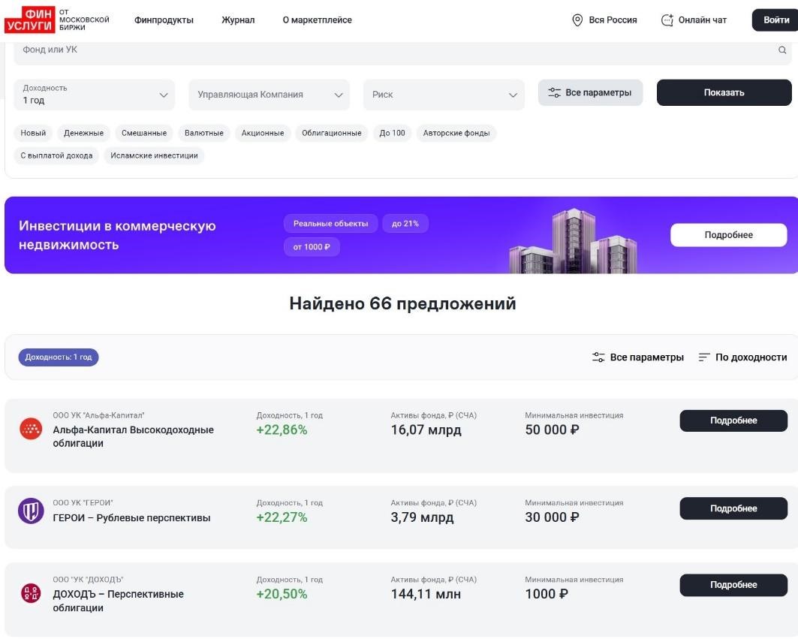Image resolution: width=798 pixels, height=639 pixels.
Task: Open the Онлайн чат chat icon
Action: click(x=667, y=20)
